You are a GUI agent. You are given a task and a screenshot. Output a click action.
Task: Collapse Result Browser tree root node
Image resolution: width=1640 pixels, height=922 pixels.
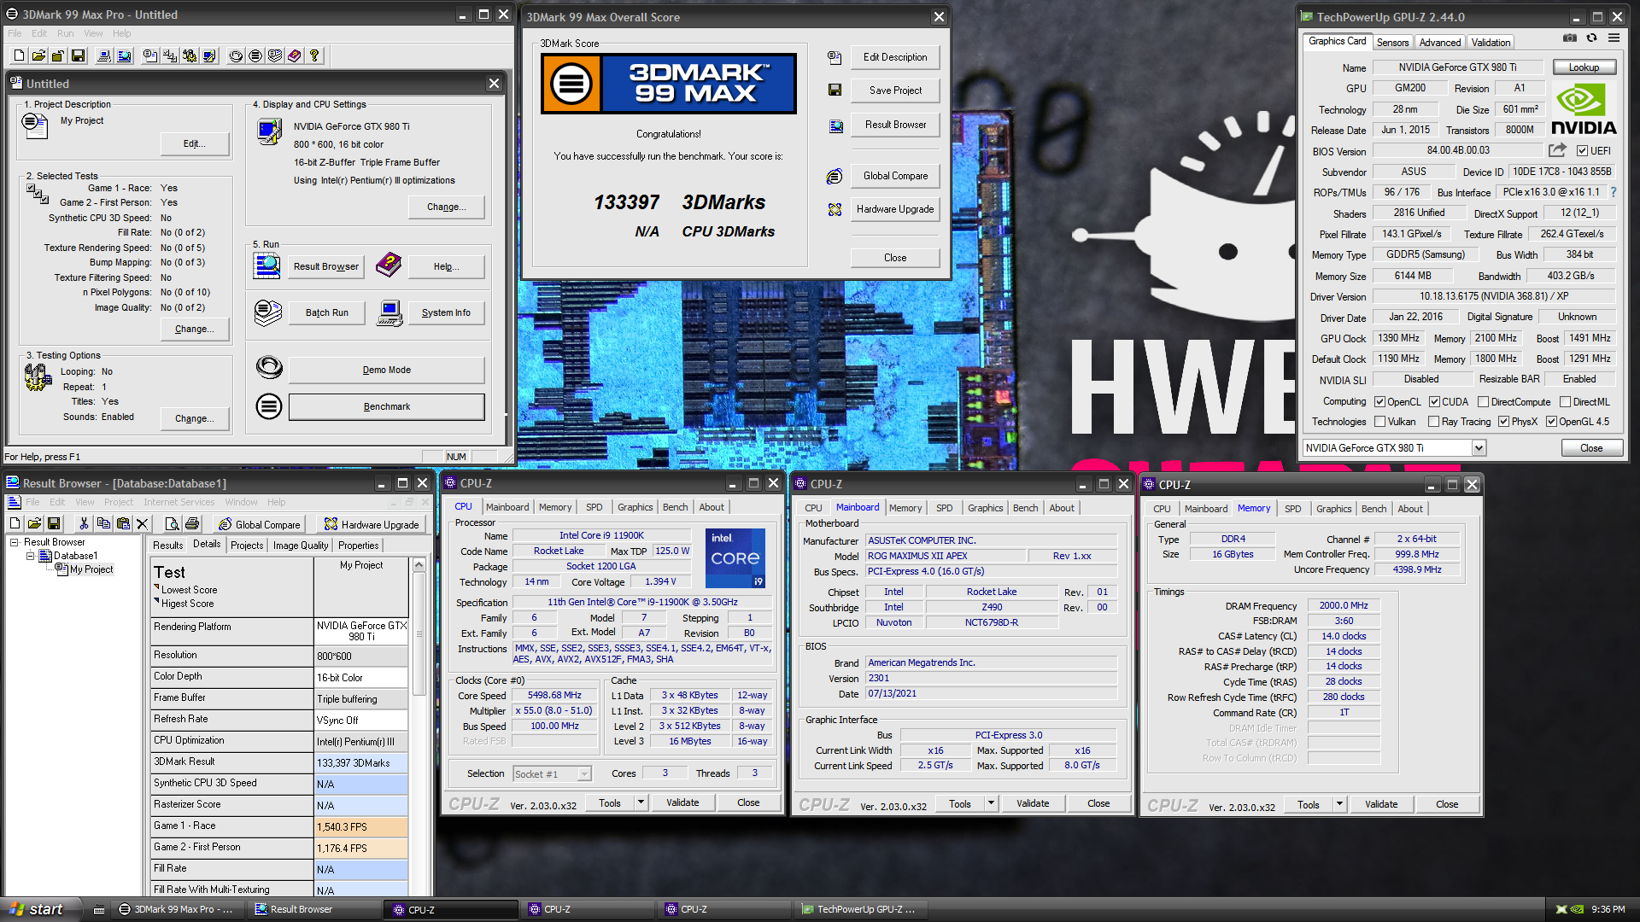coord(15,542)
